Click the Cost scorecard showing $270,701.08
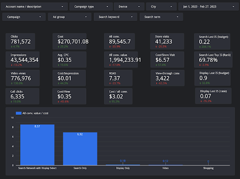 pos(69,41)
